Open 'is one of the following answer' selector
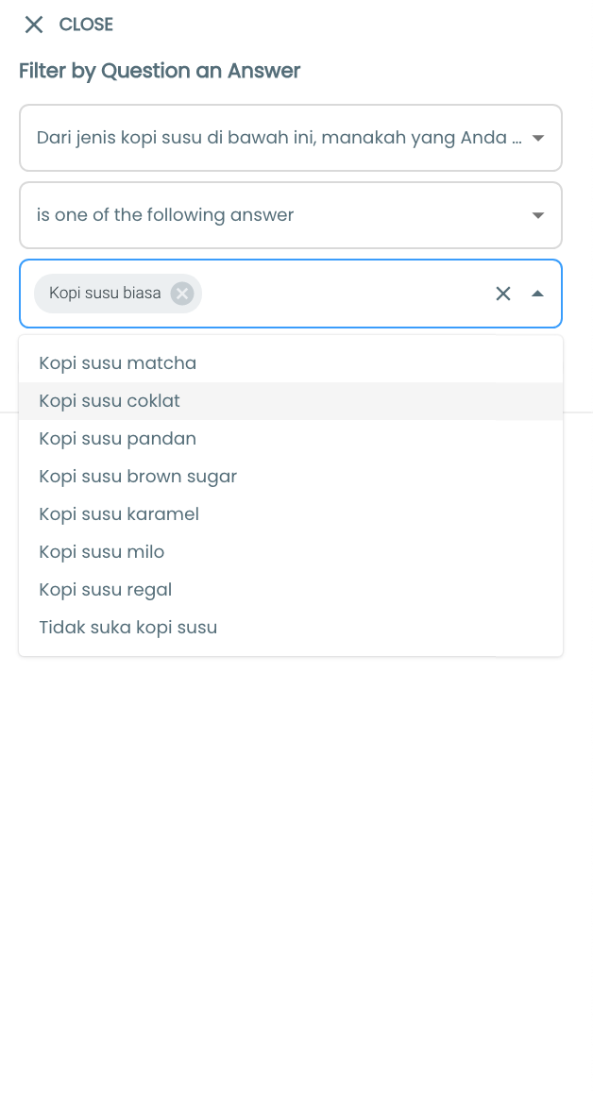 (290, 215)
